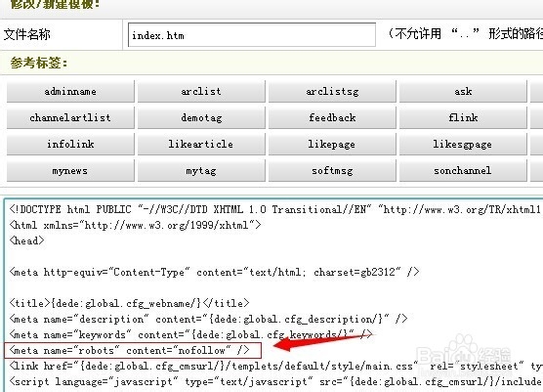The height and width of the screenshot is (392, 543).
Task: Place cursor on the <head> line
Action: 26,240
